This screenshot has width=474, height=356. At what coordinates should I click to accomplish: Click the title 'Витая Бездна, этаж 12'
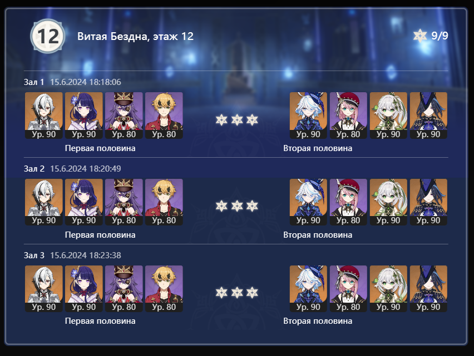pyautogui.click(x=135, y=36)
